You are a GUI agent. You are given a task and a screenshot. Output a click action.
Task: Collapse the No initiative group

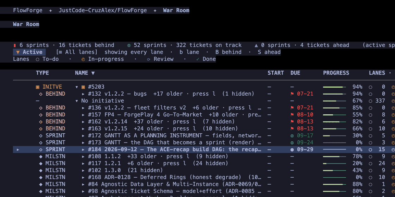point(77,101)
